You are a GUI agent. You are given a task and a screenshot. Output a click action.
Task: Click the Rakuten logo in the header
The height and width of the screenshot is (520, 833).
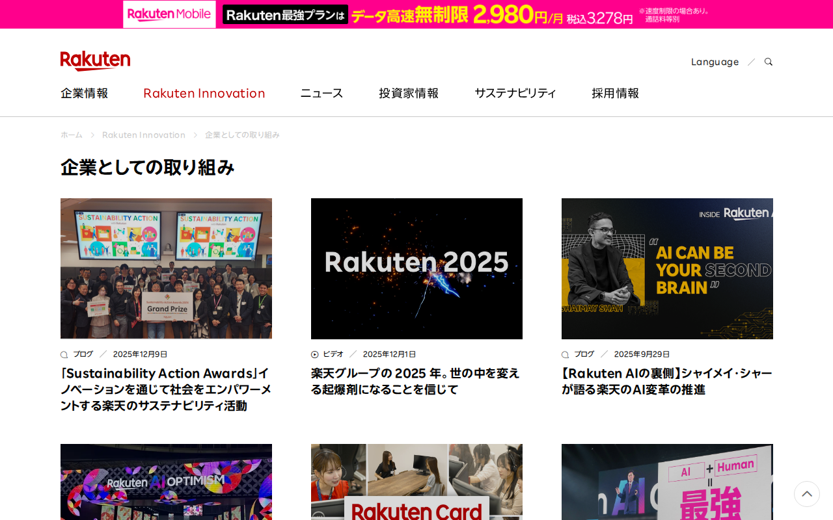[x=95, y=60]
